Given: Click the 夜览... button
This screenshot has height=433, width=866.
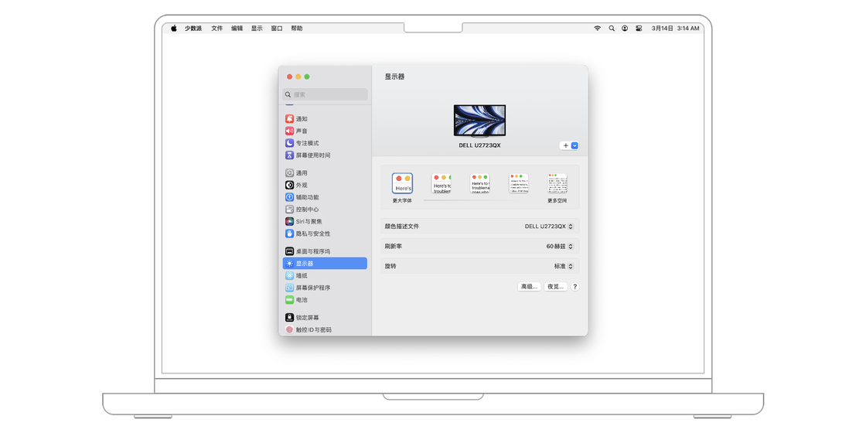Looking at the screenshot, I should click(556, 287).
